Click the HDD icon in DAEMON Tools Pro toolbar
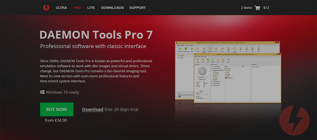 (x=259, y=49)
